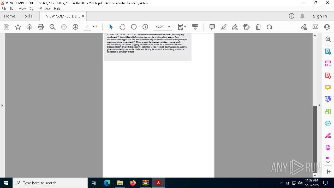The height and width of the screenshot is (188, 334).
Task: Open the Comment side tool
Action: point(328,87)
